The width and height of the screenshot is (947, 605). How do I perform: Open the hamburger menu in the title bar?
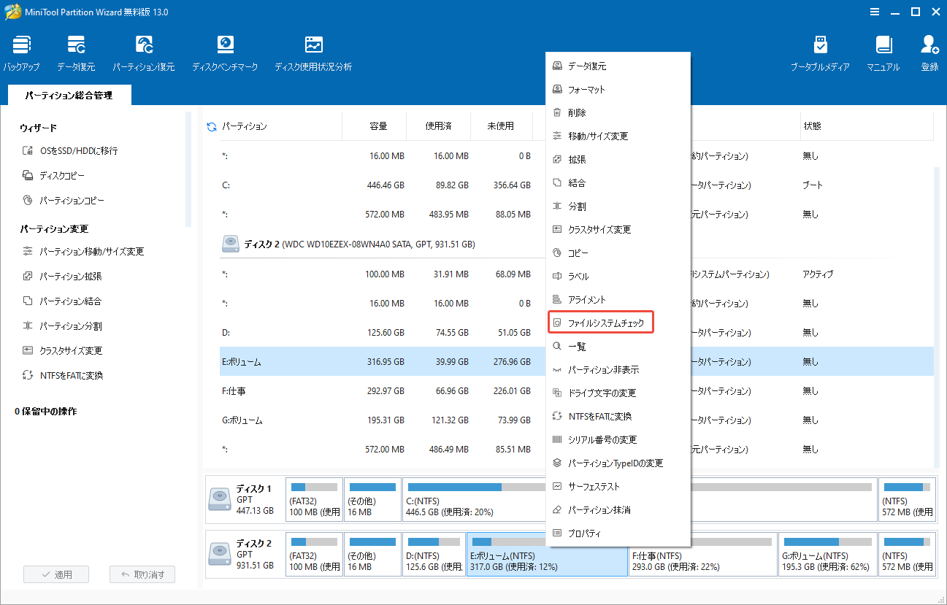[875, 12]
